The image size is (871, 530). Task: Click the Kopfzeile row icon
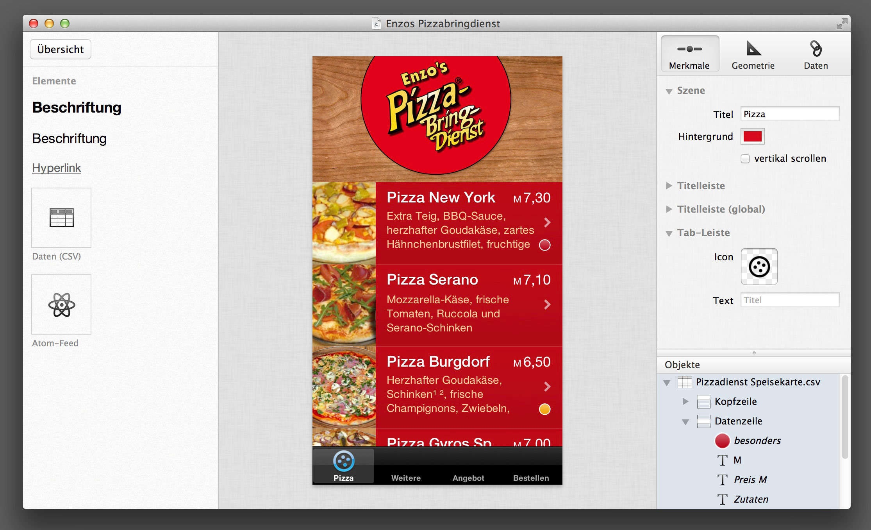click(x=703, y=401)
